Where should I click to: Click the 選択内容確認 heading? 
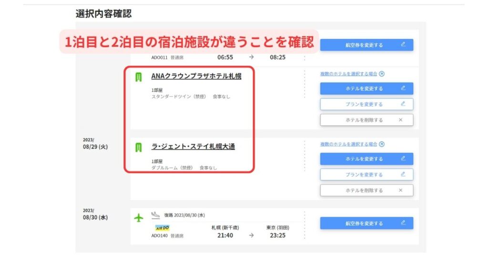(103, 14)
